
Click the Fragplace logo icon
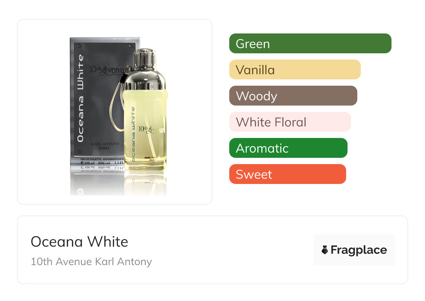click(x=325, y=250)
